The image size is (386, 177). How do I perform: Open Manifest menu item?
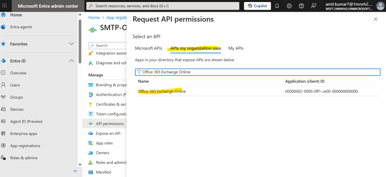pyautogui.click(x=103, y=172)
